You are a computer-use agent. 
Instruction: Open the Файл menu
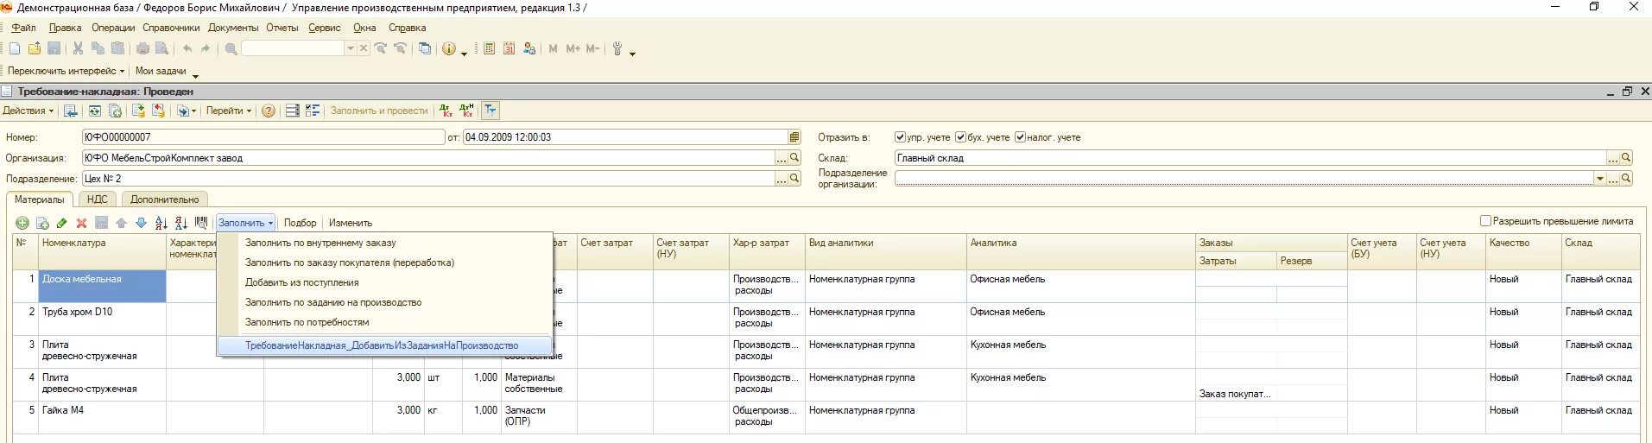23,28
